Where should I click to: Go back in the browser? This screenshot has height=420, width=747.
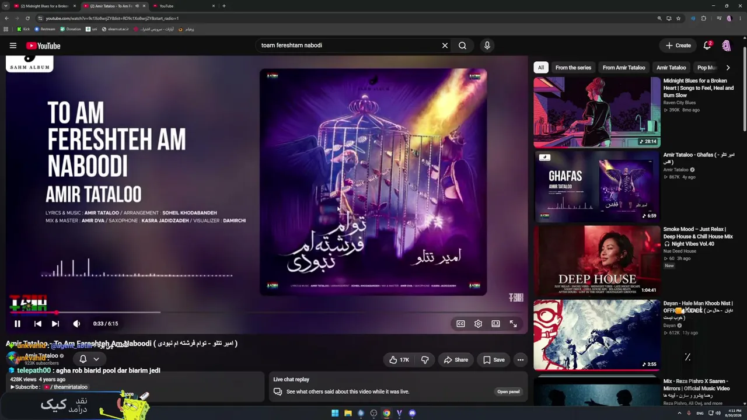click(6, 18)
